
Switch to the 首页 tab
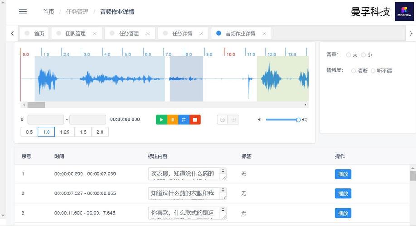click(34, 33)
